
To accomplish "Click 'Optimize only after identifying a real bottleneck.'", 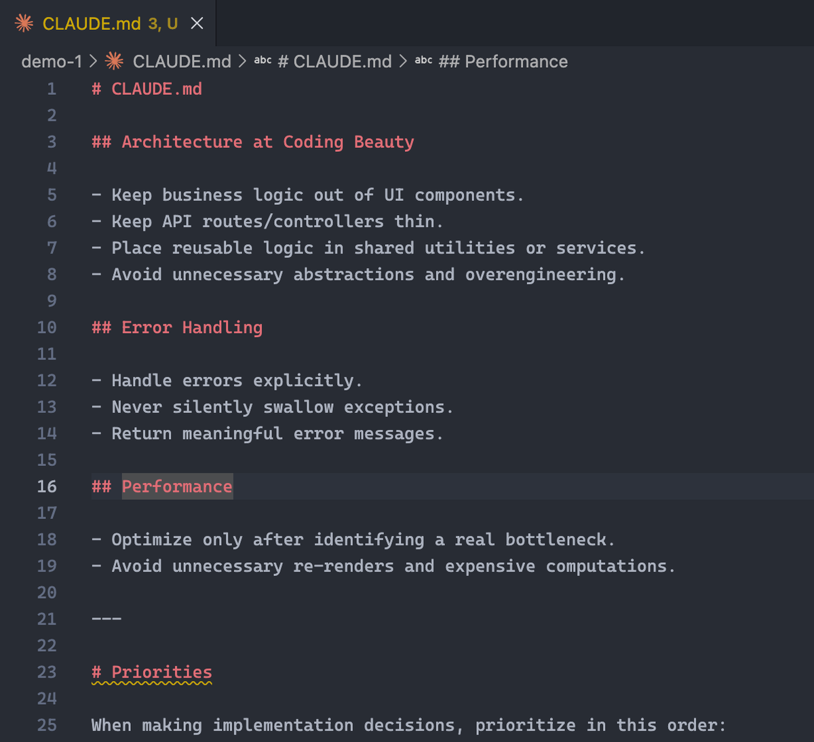I will [353, 540].
